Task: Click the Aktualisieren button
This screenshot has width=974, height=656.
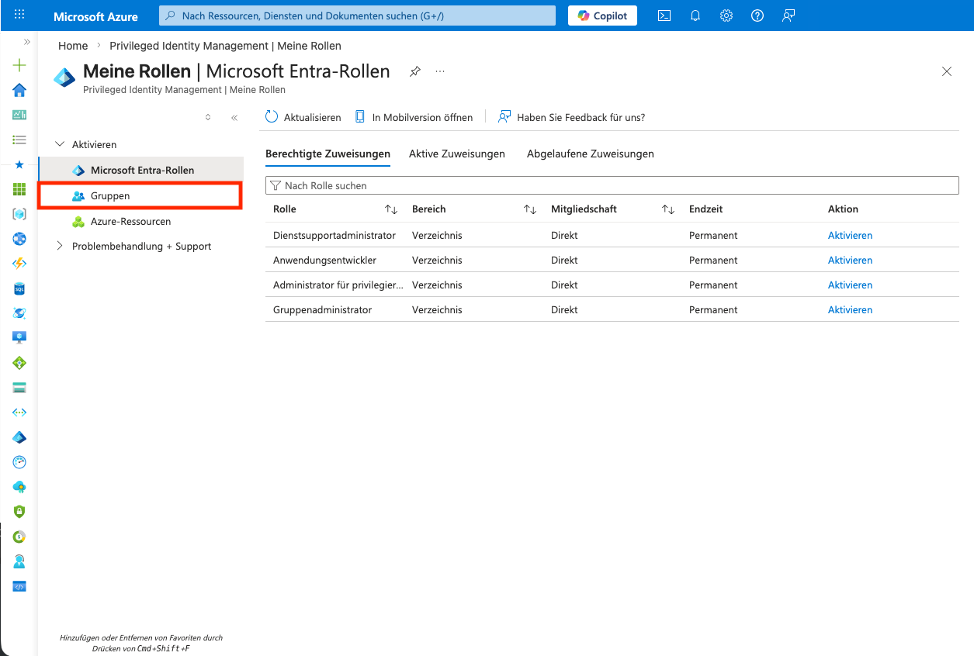Action: (x=303, y=117)
